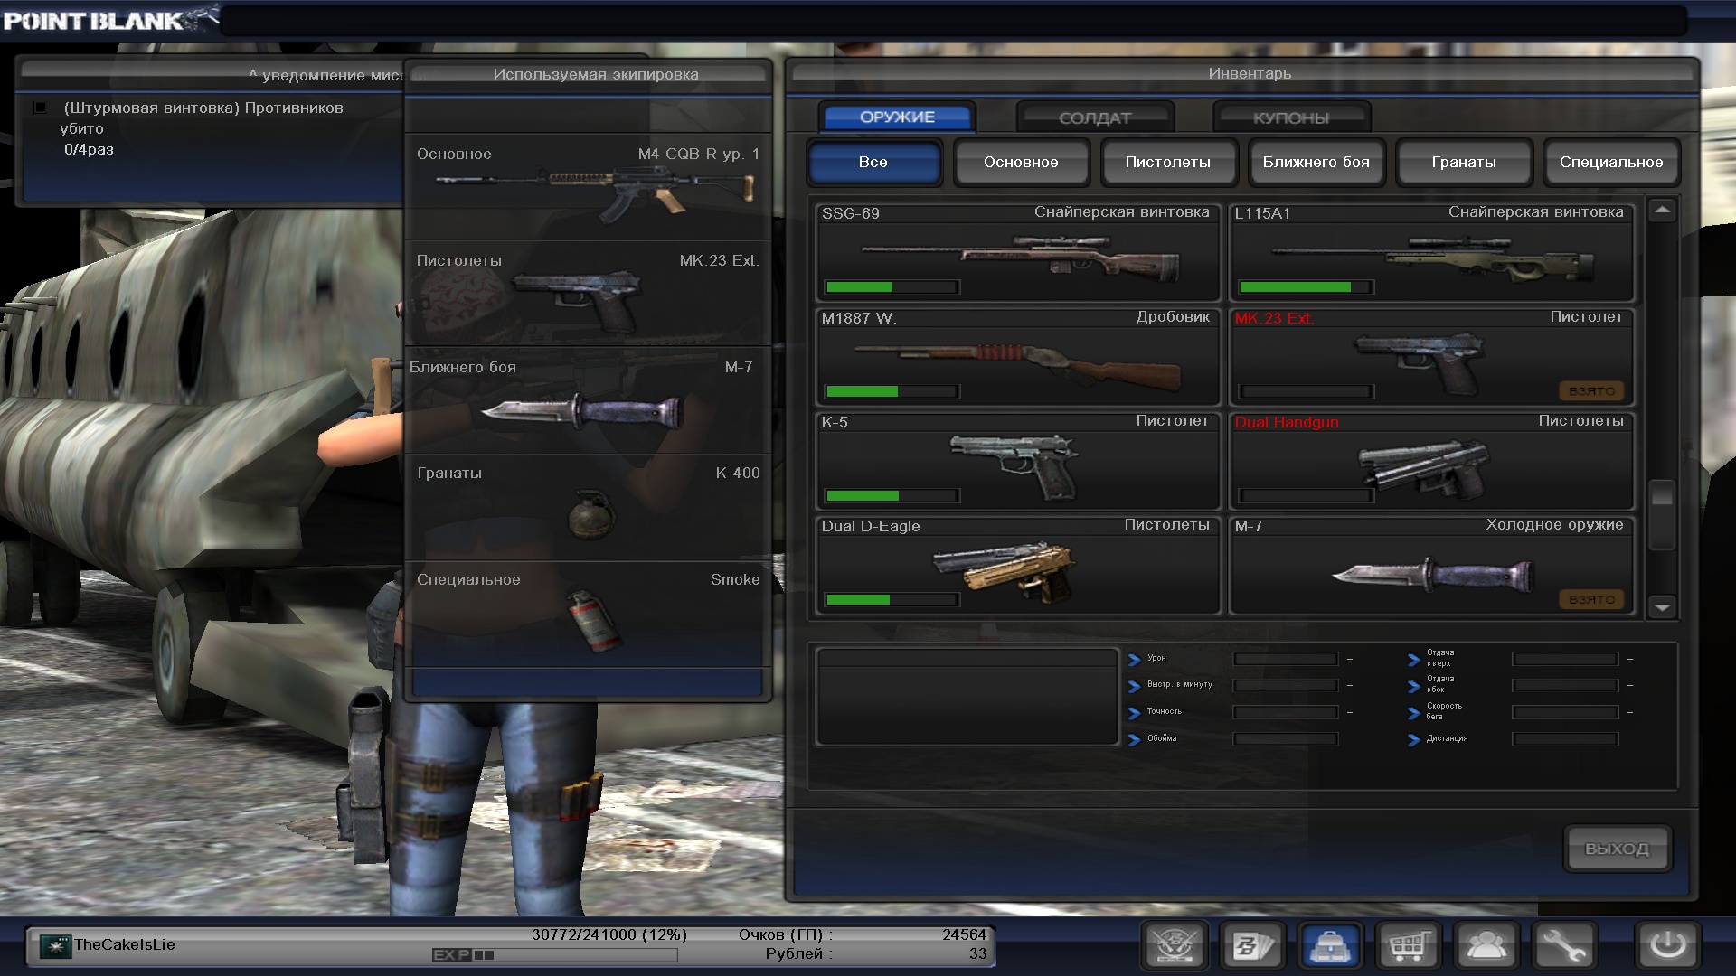Switch to the СОЛДАТ tab
The width and height of the screenshot is (1736, 976).
point(1094,117)
